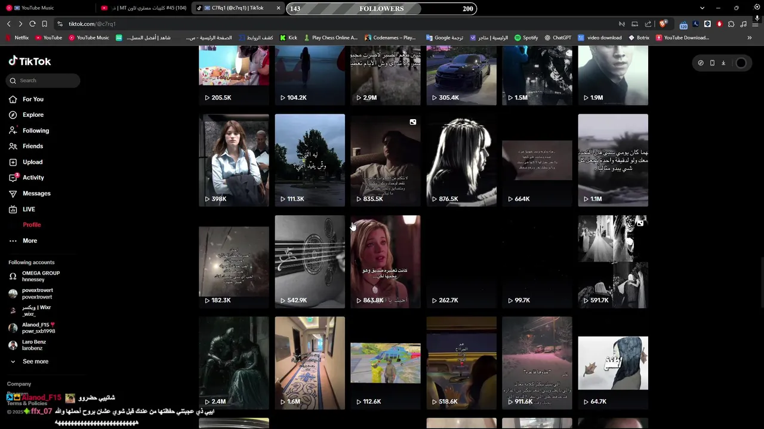Go to Following feed

point(35,130)
